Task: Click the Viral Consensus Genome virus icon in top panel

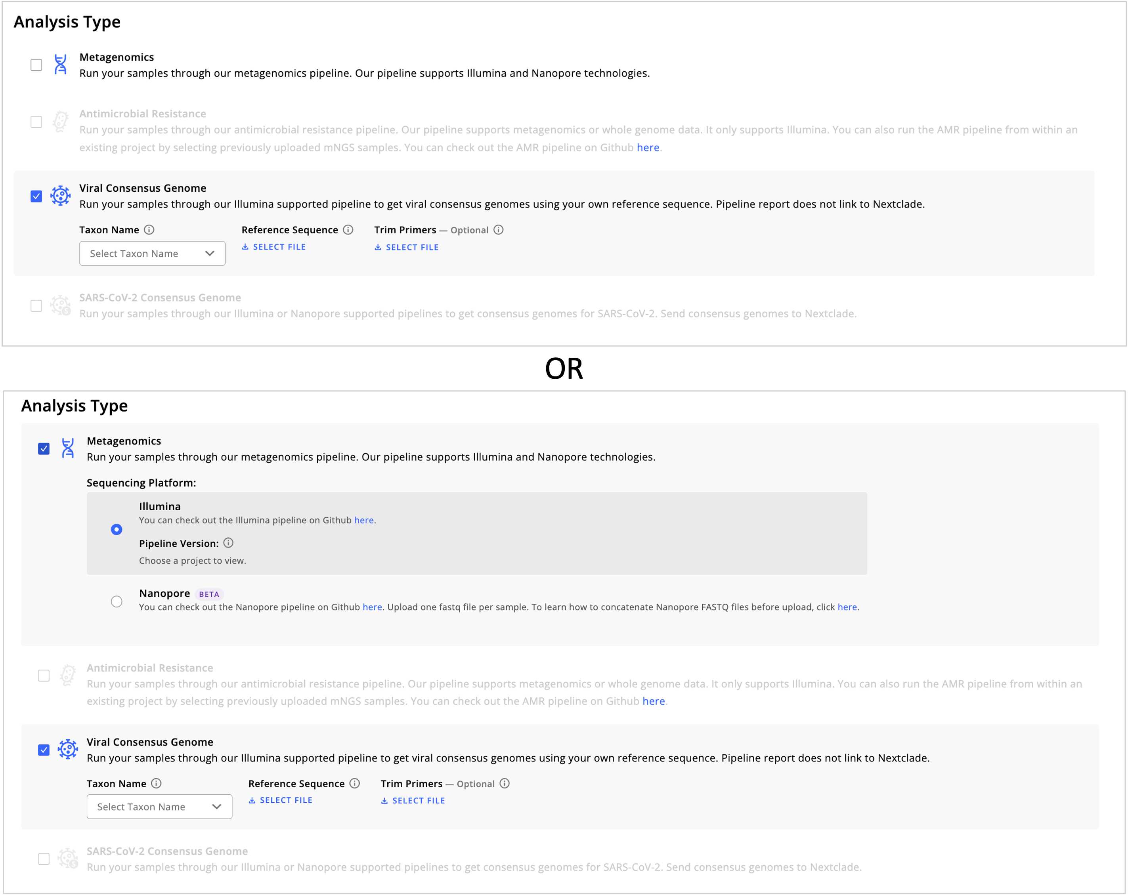Action: click(x=61, y=196)
